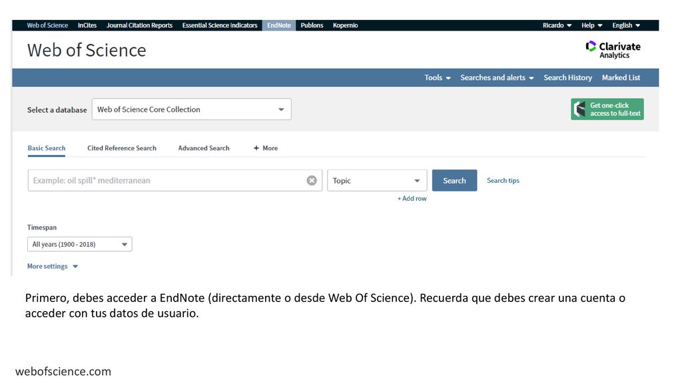Click the blue Search button
This screenshot has height=383, width=682.
[x=454, y=180]
